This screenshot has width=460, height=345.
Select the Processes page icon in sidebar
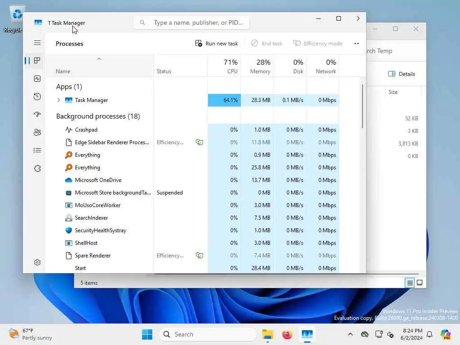coord(37,61)
